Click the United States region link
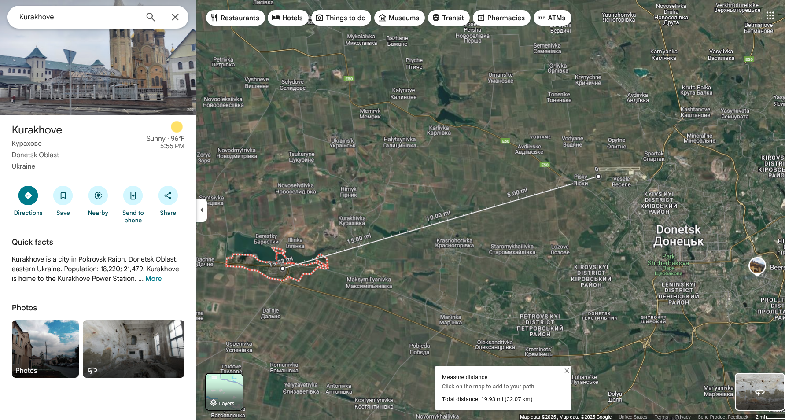 633,417
